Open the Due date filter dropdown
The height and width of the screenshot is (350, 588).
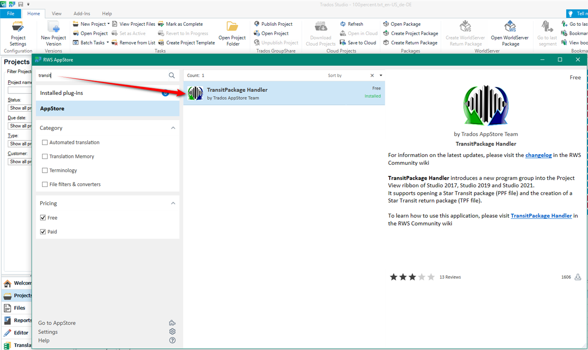(x=20, y=126)
